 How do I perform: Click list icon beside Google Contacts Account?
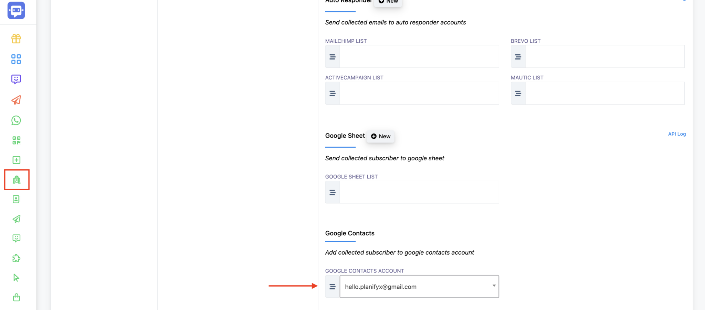(x=333, y=287)
